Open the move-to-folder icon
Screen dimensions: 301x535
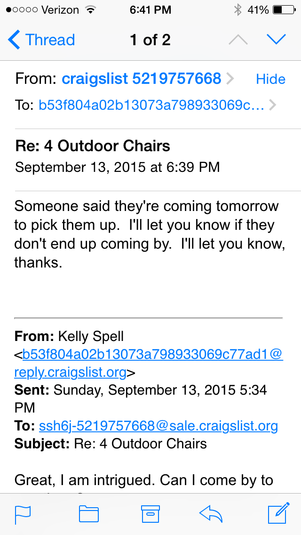(x=88, y=514)
